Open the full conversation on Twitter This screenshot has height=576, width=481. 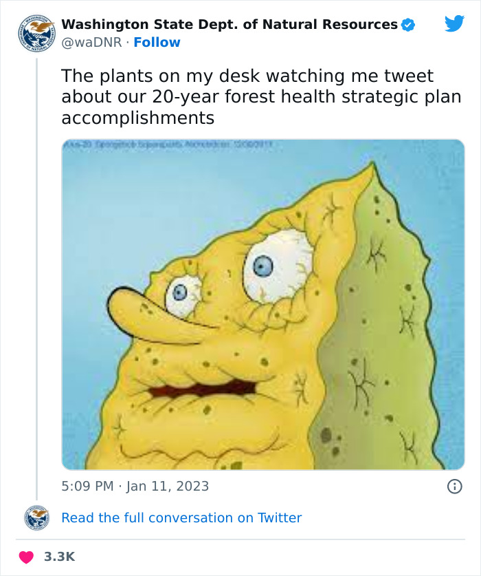pos(181,518)
